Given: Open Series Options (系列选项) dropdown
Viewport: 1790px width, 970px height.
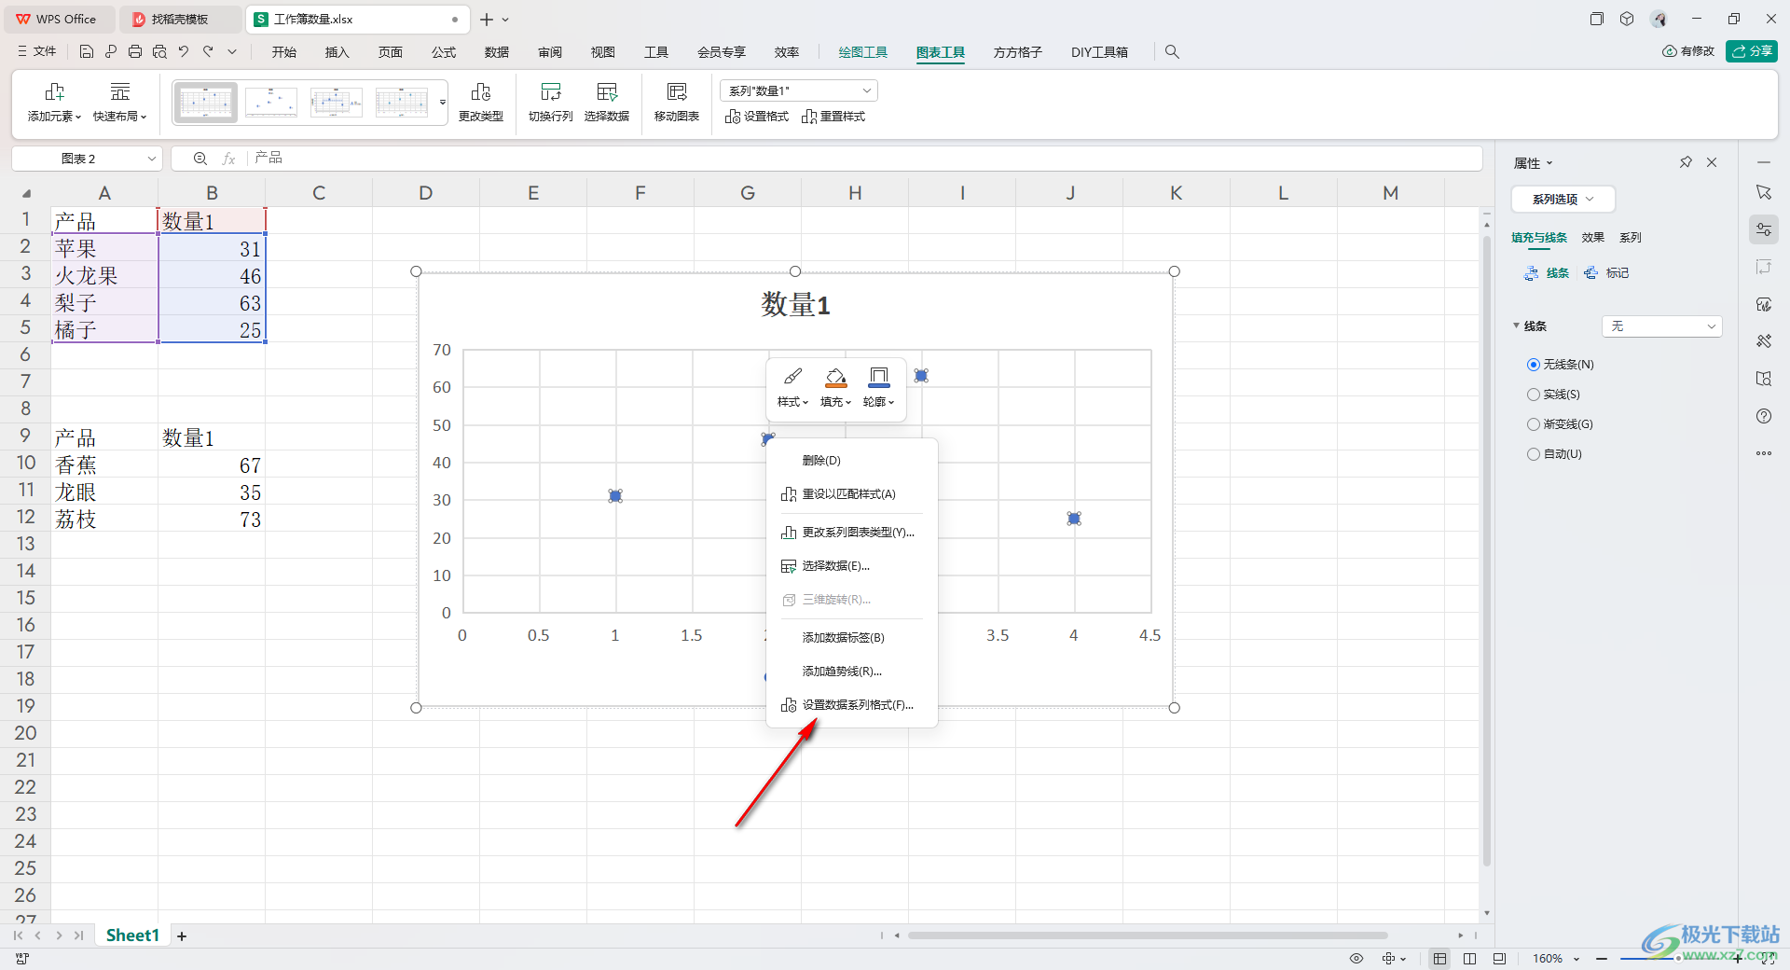Looking at the screenshot, I should [x=1563, y=199].
